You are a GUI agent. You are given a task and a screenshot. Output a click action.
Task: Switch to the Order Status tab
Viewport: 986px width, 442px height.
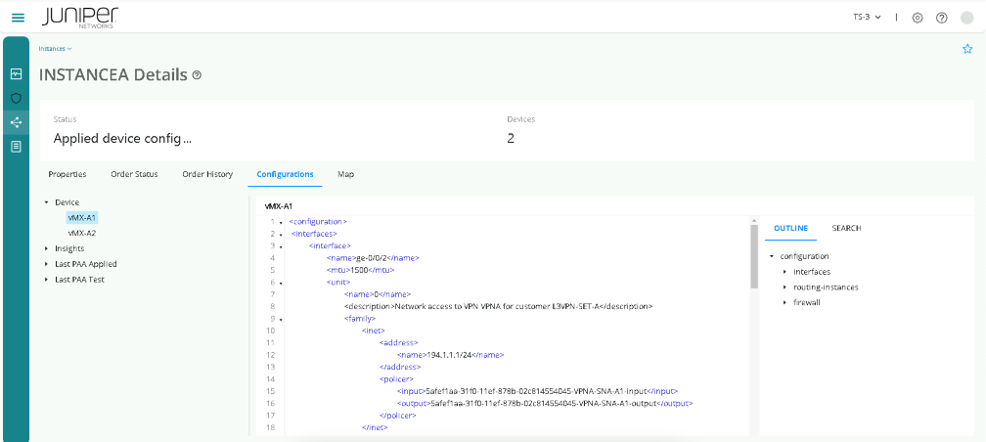(x=134, y=174)
